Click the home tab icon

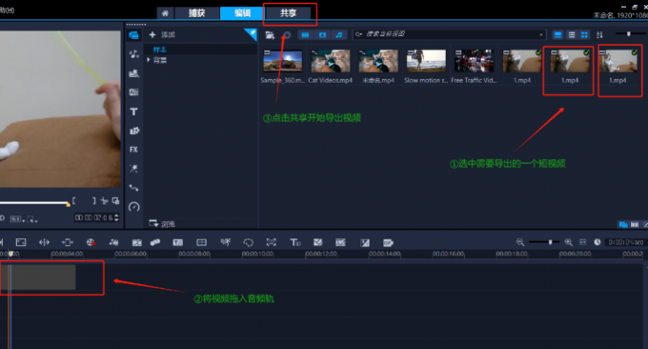click(x=165, y=13)
